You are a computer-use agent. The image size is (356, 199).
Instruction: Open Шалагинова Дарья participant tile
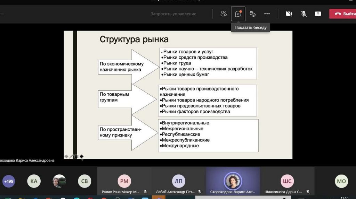pyautogui.click(x=287, y=181)
